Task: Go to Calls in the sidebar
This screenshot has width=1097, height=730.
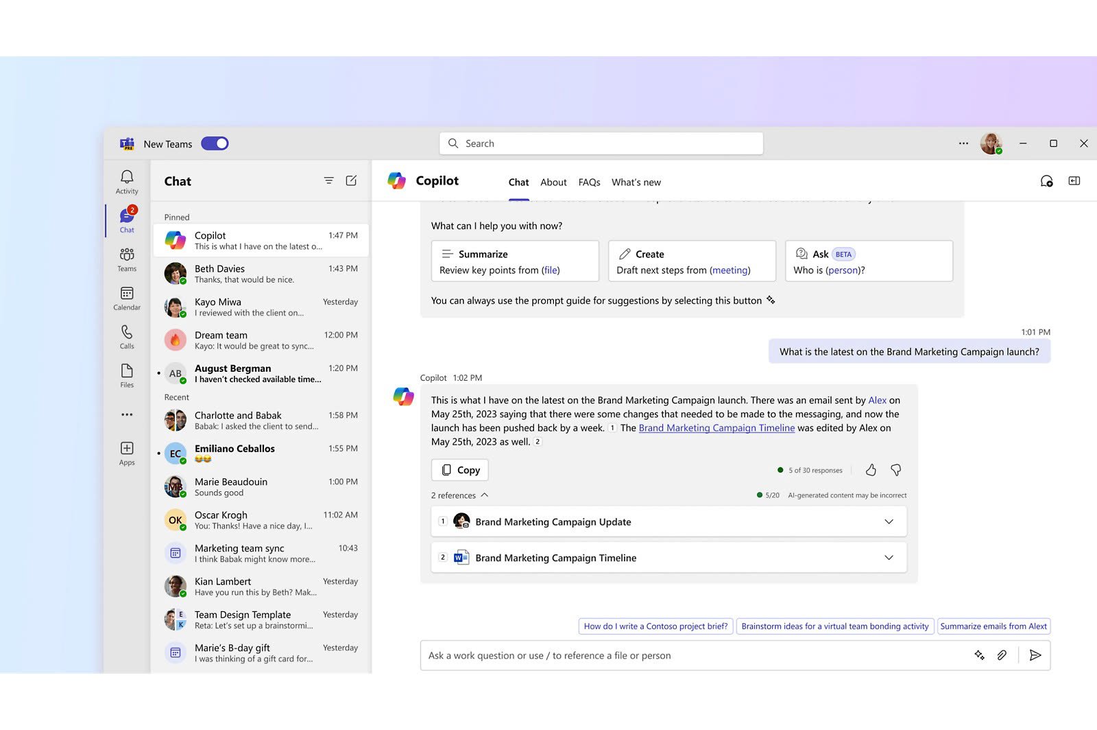Action: click(127, 337)
